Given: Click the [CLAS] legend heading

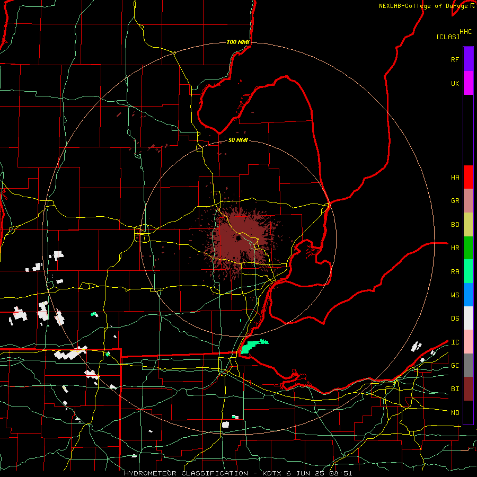Looking at the screenshot, I should point(448,37).
